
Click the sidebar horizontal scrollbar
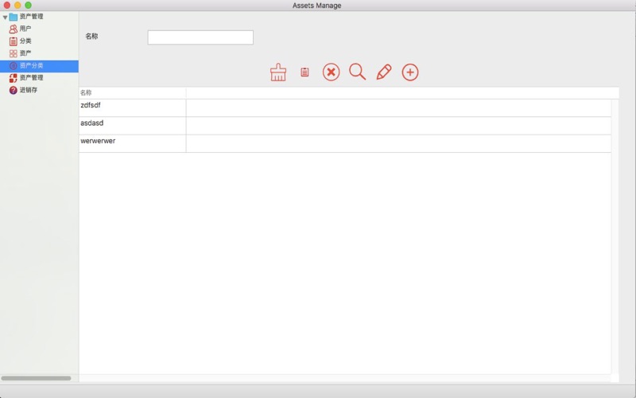click(36, 378)
